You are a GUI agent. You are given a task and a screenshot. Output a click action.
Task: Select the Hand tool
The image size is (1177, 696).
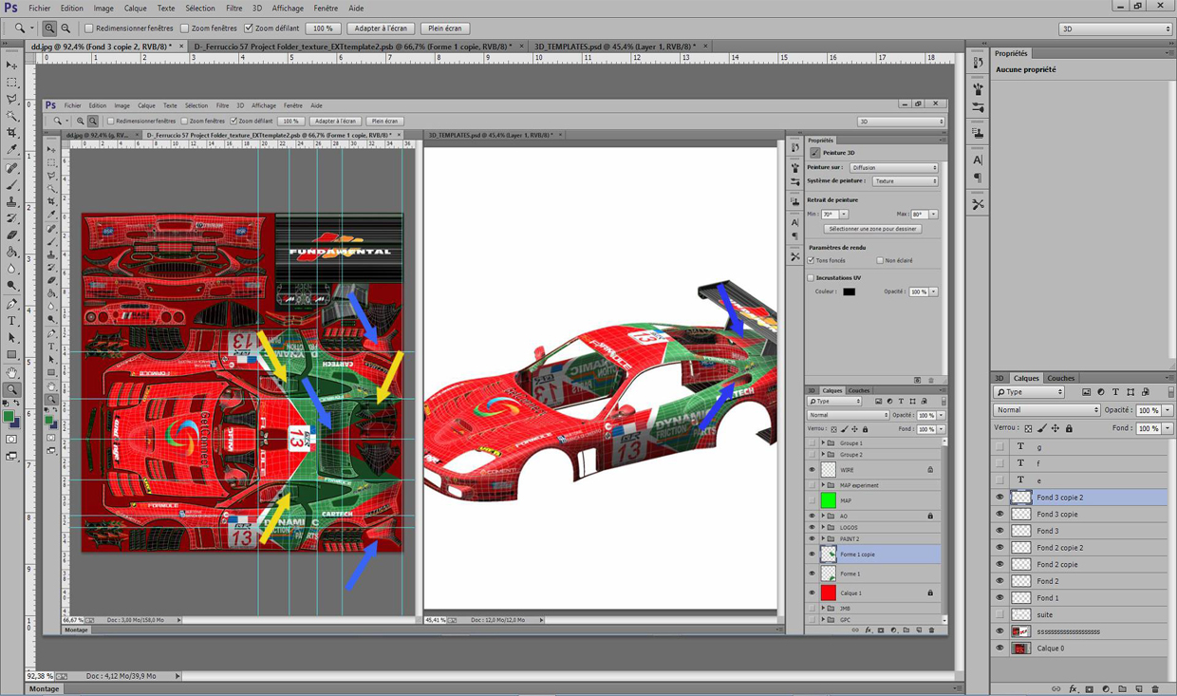coord(12,373)
